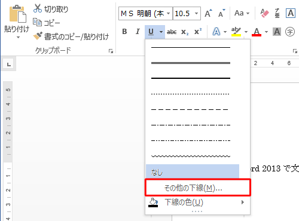This screenshot has width=299, height=221.
Task: Select なし (no underline)
Action: pos(193,171)
